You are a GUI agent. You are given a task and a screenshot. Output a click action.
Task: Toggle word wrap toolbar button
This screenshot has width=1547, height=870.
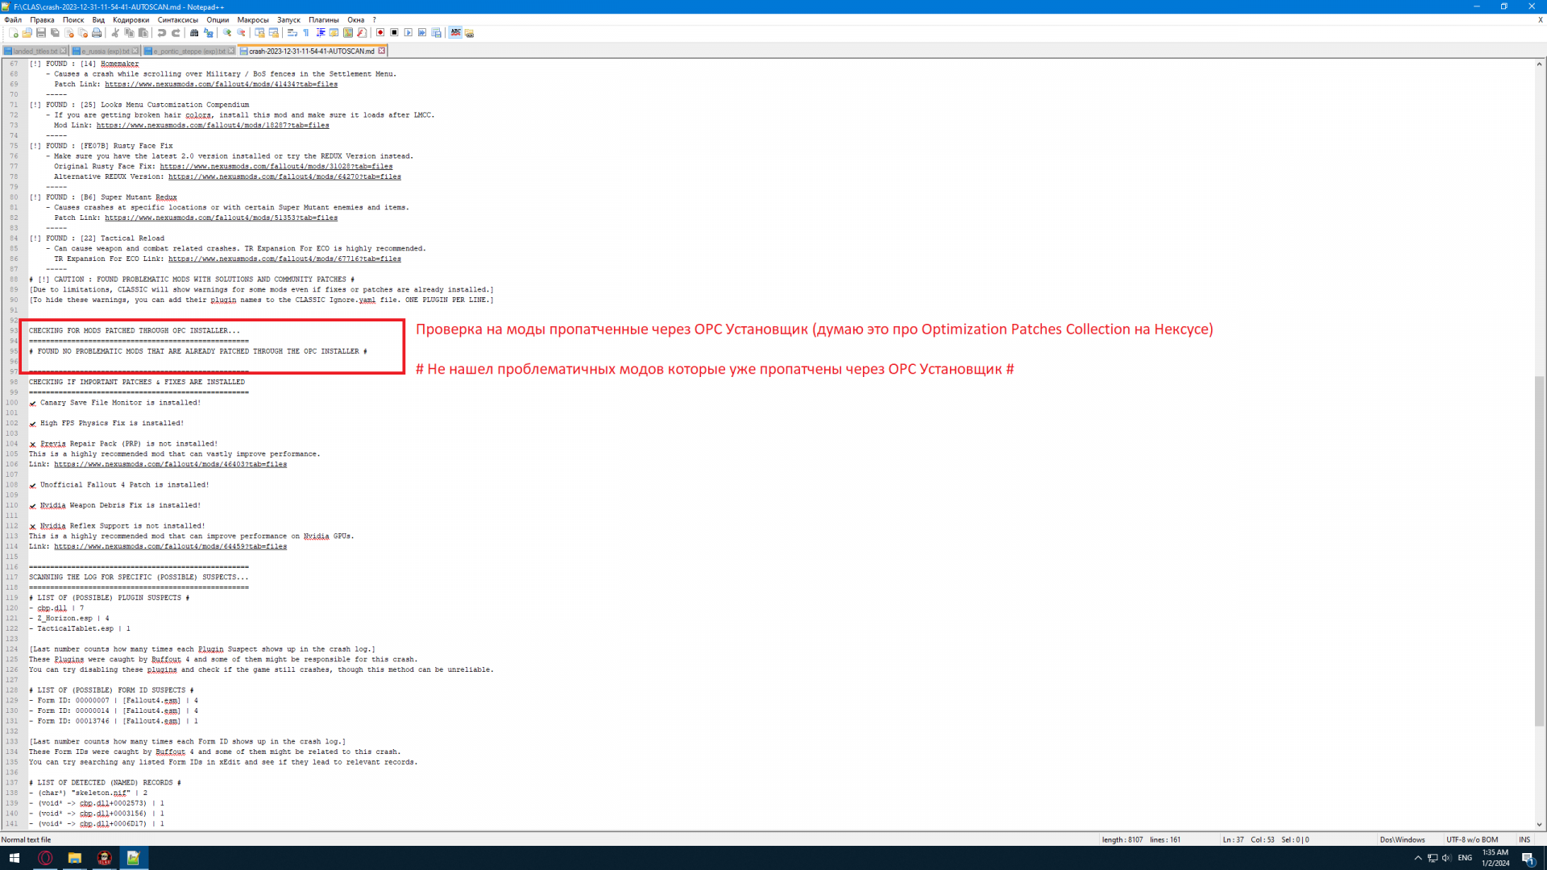[x=292, y=33]
